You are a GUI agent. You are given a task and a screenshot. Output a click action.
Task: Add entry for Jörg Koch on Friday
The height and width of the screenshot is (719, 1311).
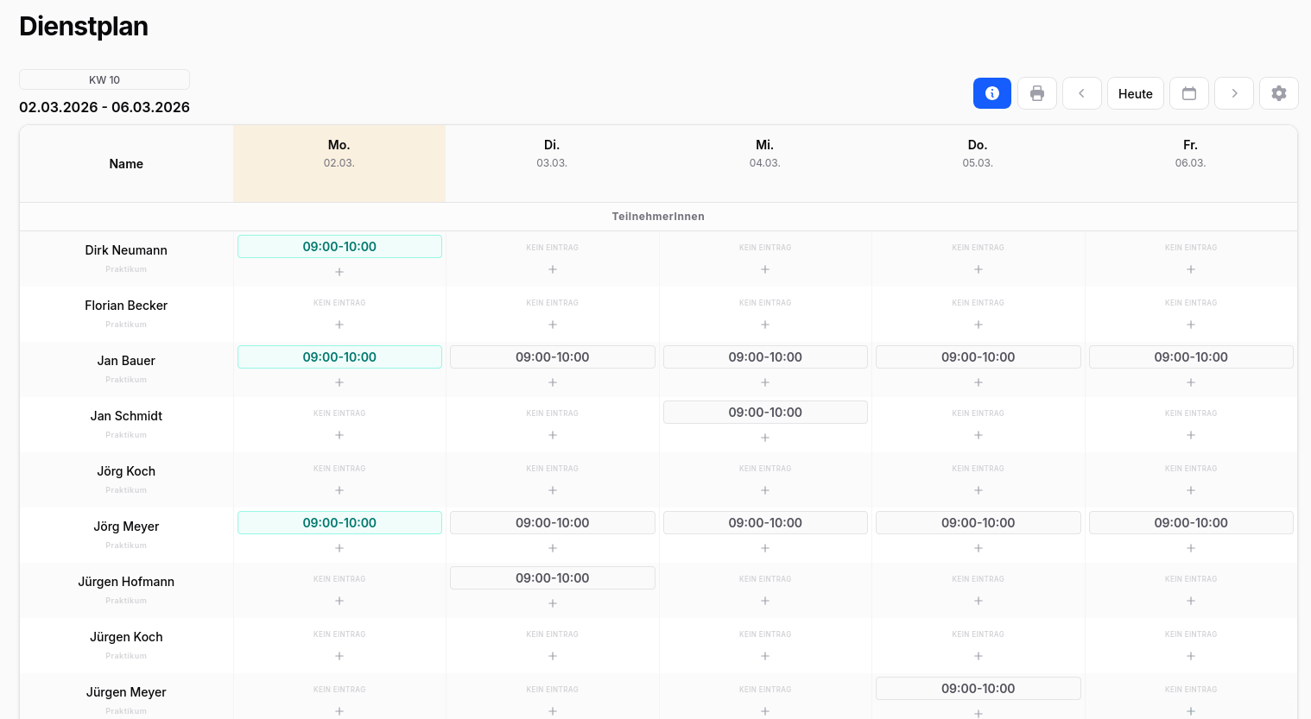click(1190, 490)
